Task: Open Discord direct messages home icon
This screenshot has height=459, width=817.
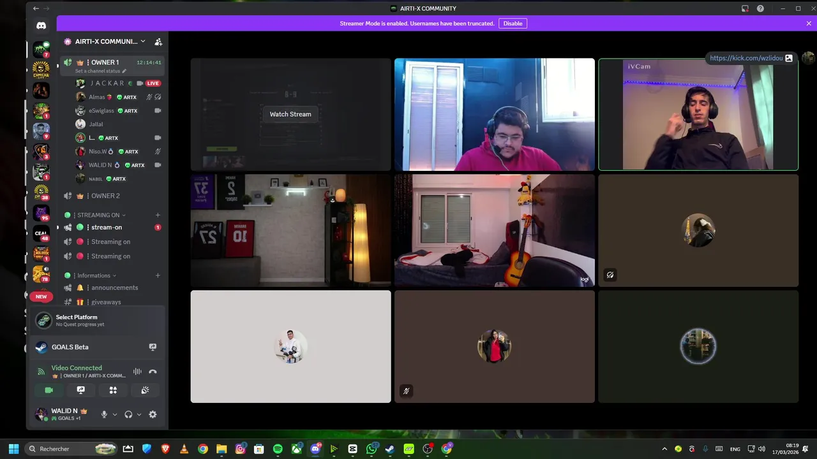Action: click(x=41, y=25)
